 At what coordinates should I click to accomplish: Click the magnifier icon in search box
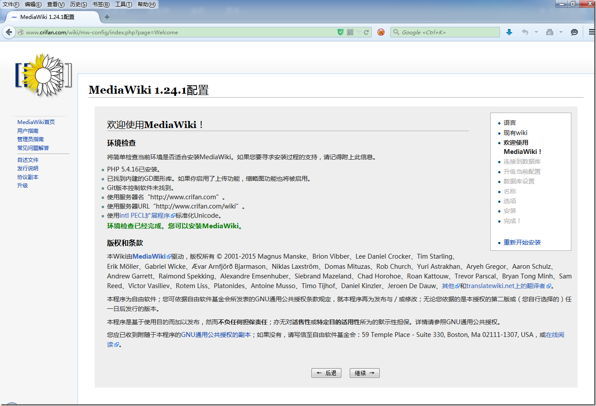396,32
